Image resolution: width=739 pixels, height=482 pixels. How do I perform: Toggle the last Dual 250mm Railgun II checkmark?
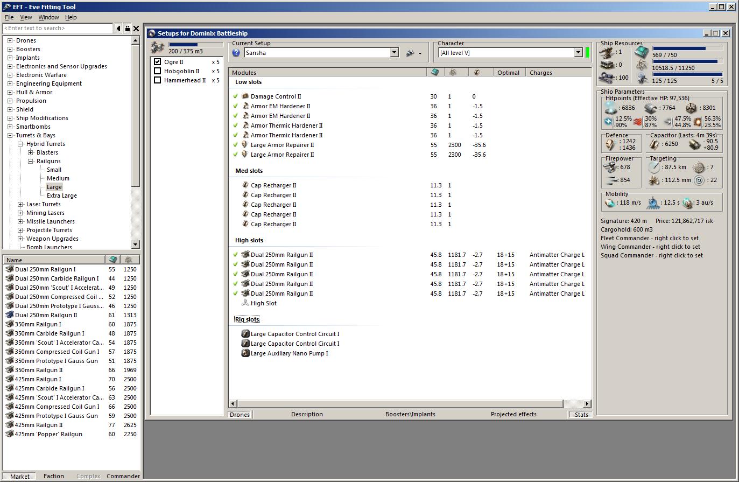pos(236,294)
